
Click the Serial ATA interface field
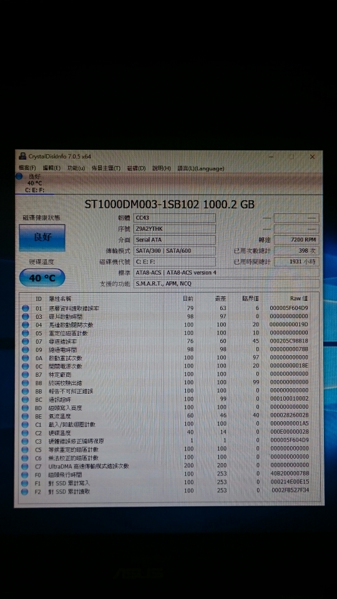pyautogui.click(x=175, y=240)
